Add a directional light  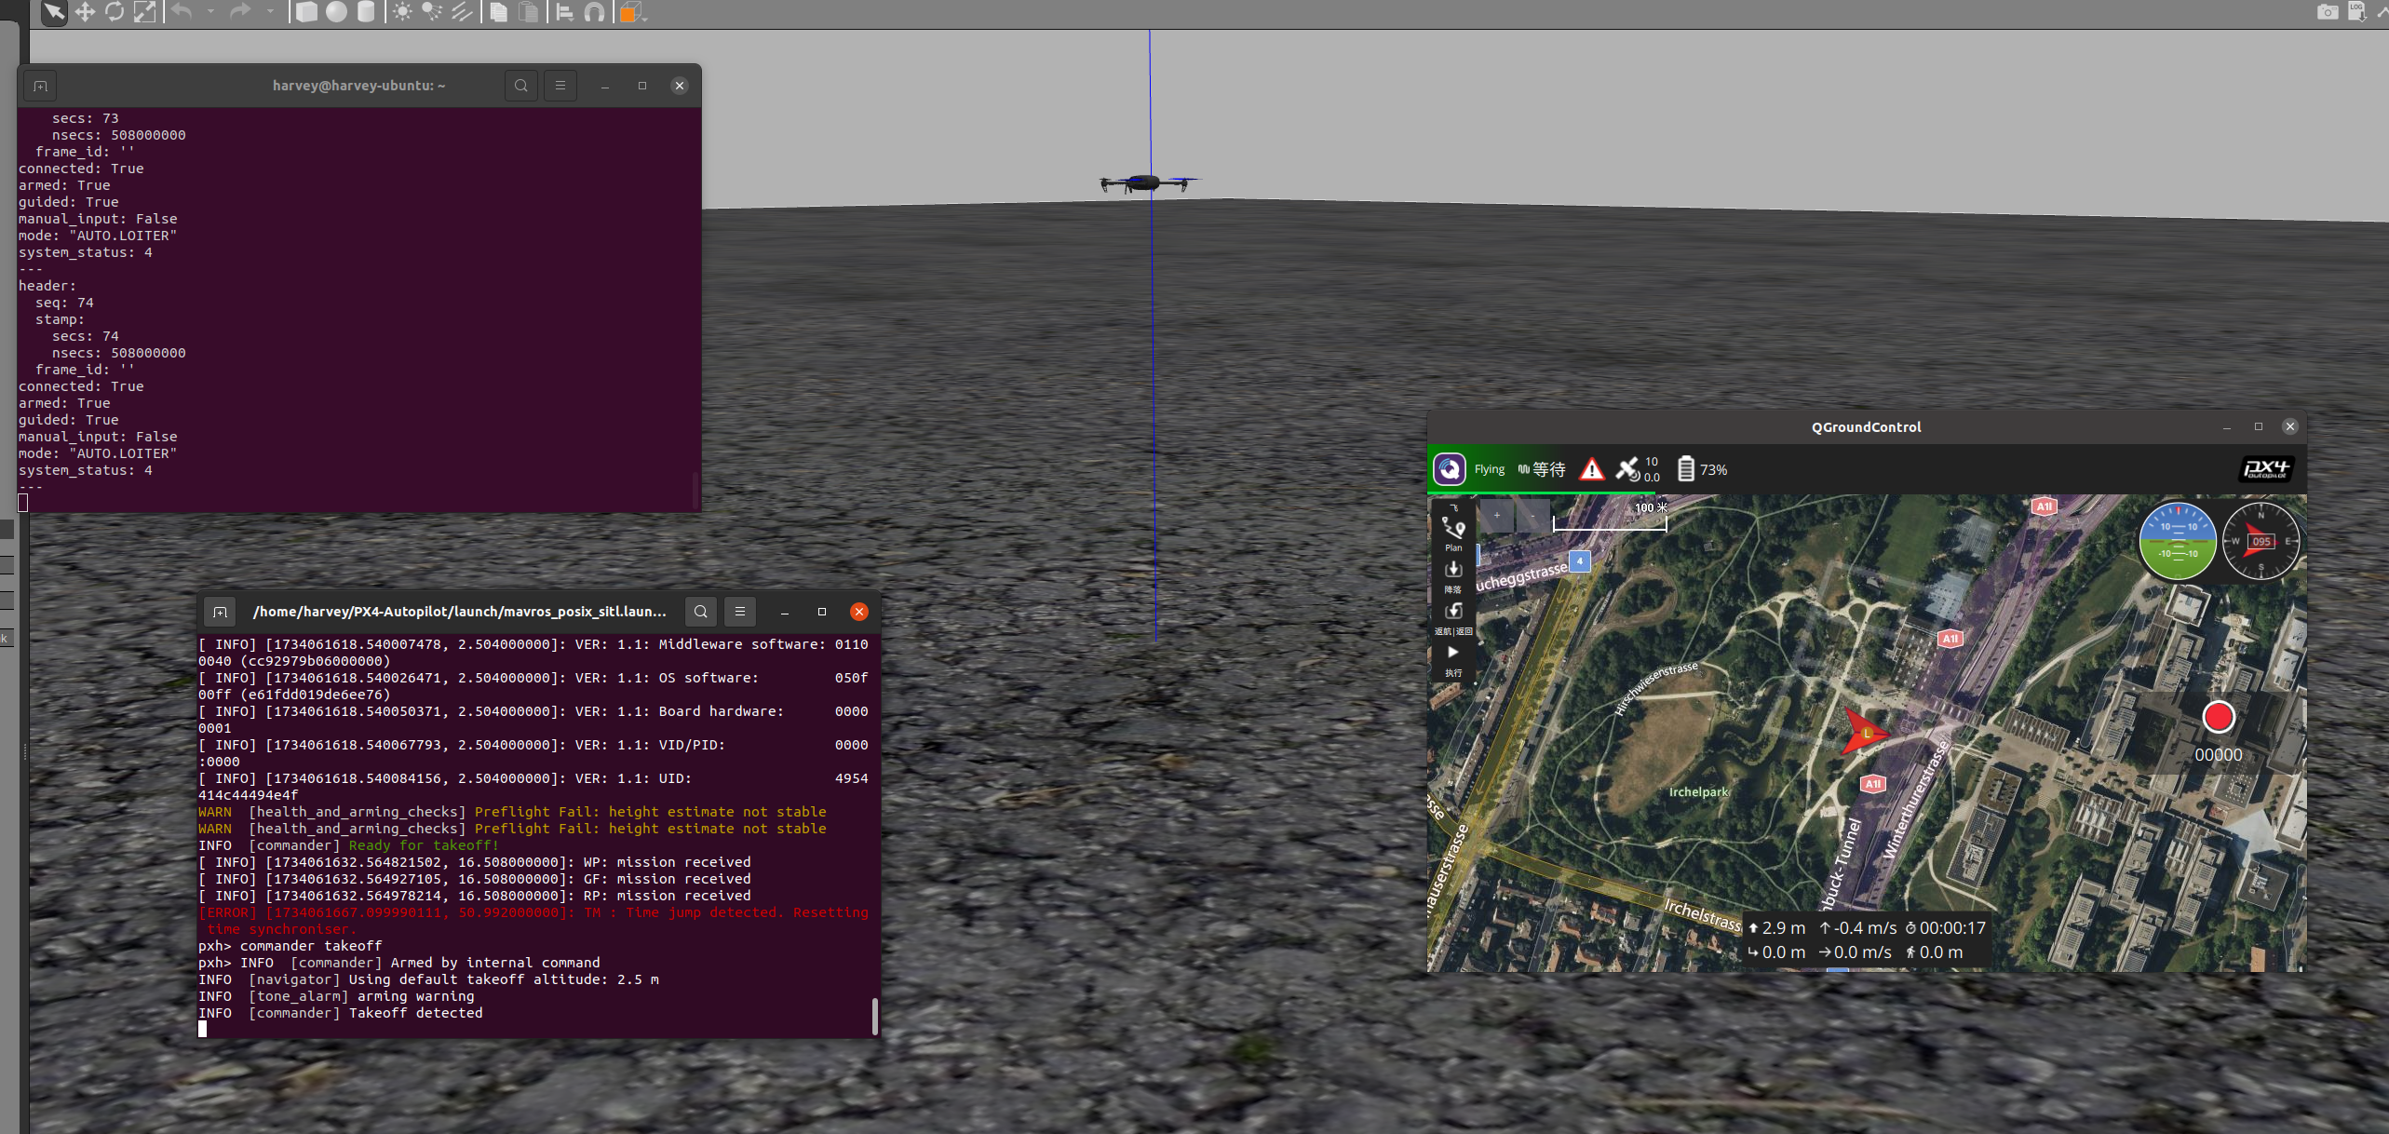462,12
